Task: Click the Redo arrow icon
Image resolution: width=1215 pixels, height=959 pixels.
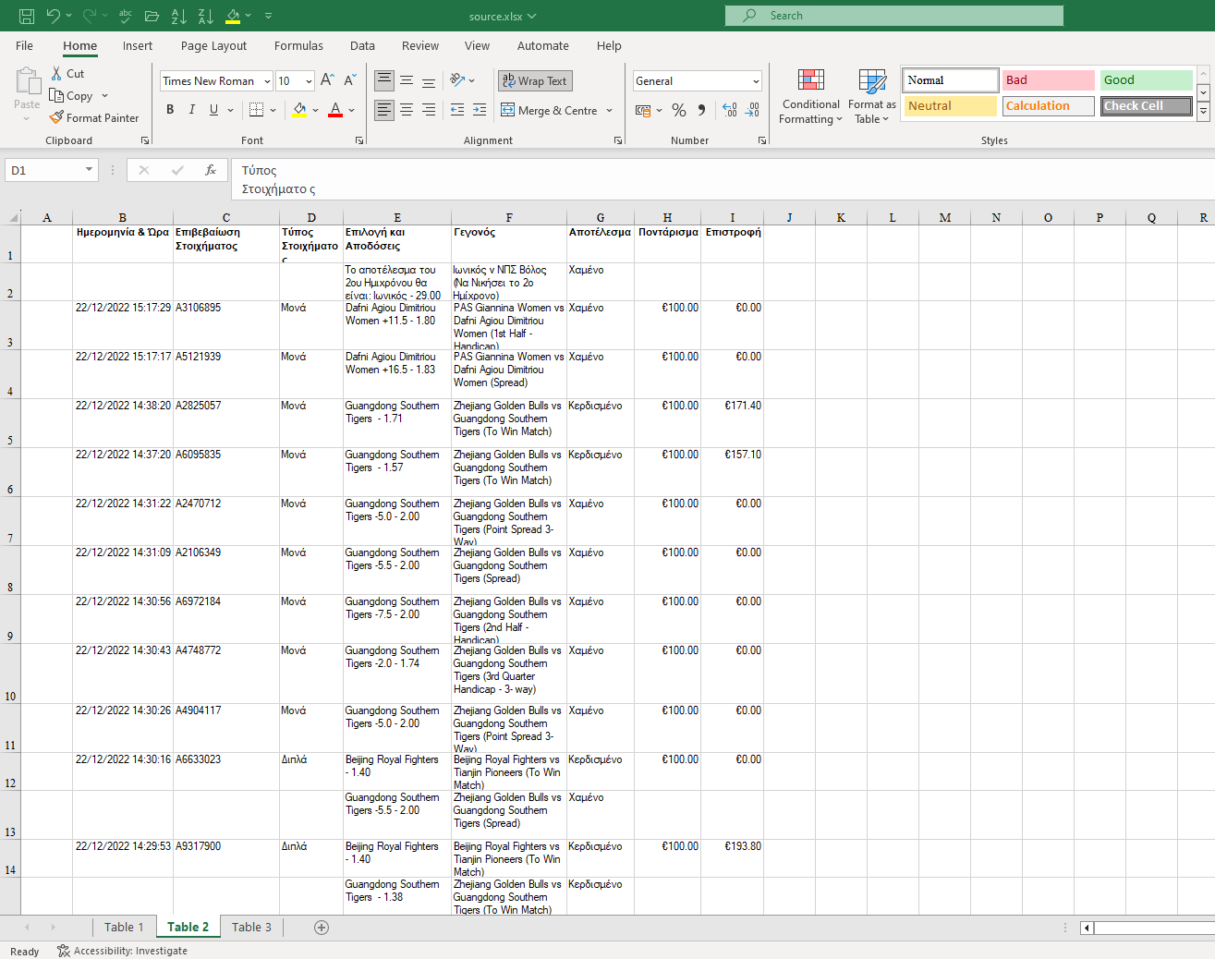Action: (90, 16)
